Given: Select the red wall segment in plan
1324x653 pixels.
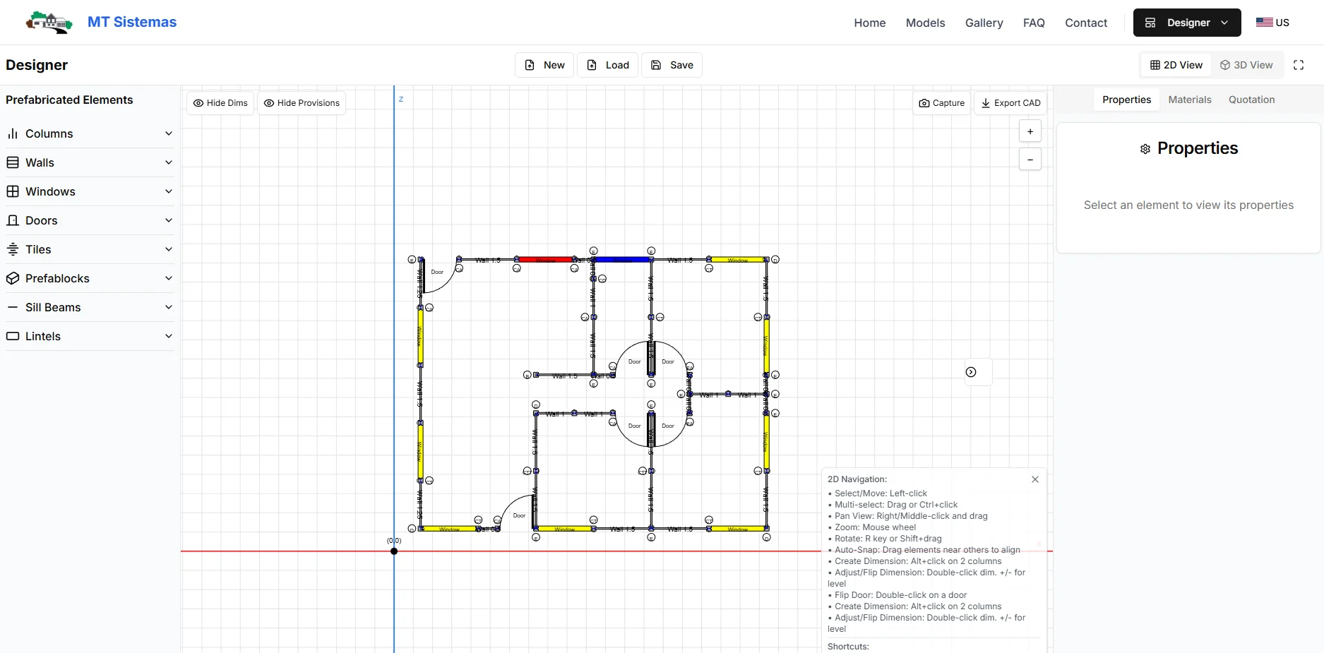Looking at the screenshot, I should point(546,260).
